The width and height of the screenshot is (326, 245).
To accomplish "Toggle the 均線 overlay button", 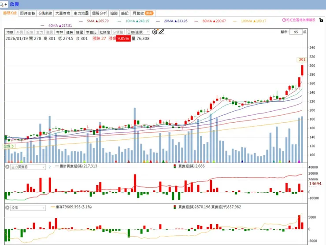I will pos(10,32).
